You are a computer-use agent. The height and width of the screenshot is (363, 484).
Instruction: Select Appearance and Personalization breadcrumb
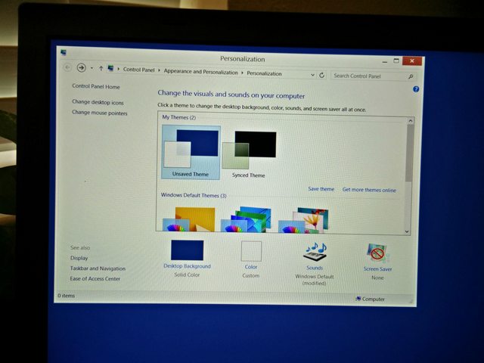click(200, 72)
